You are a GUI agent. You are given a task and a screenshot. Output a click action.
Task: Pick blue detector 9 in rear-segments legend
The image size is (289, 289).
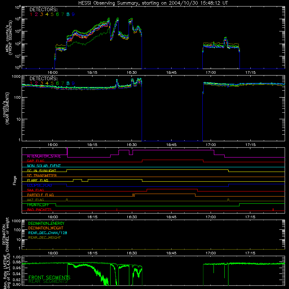tap(73, 83)
